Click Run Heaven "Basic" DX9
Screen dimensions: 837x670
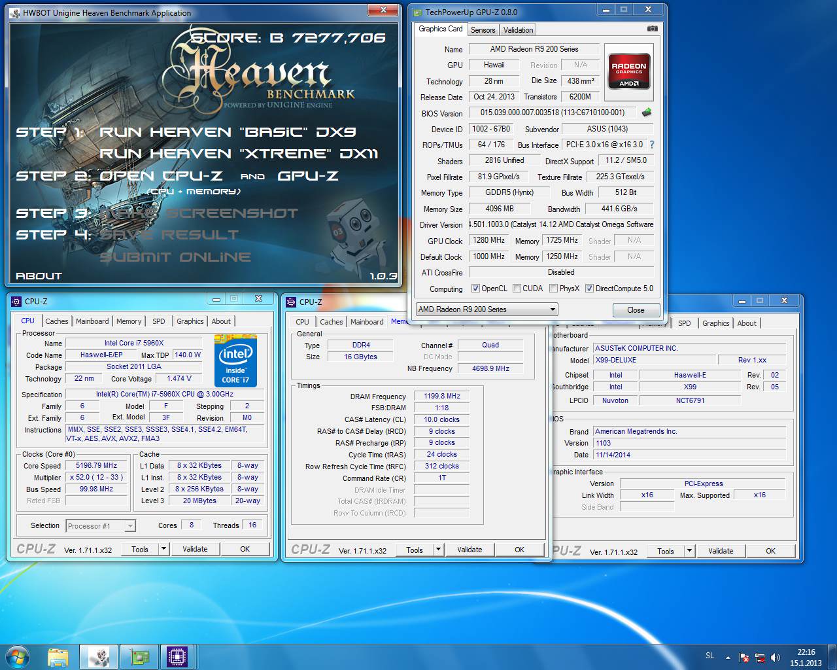click(x=228, y=132)
